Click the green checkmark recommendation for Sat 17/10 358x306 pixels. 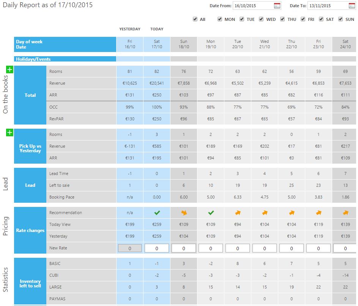(x=157, y=213)
